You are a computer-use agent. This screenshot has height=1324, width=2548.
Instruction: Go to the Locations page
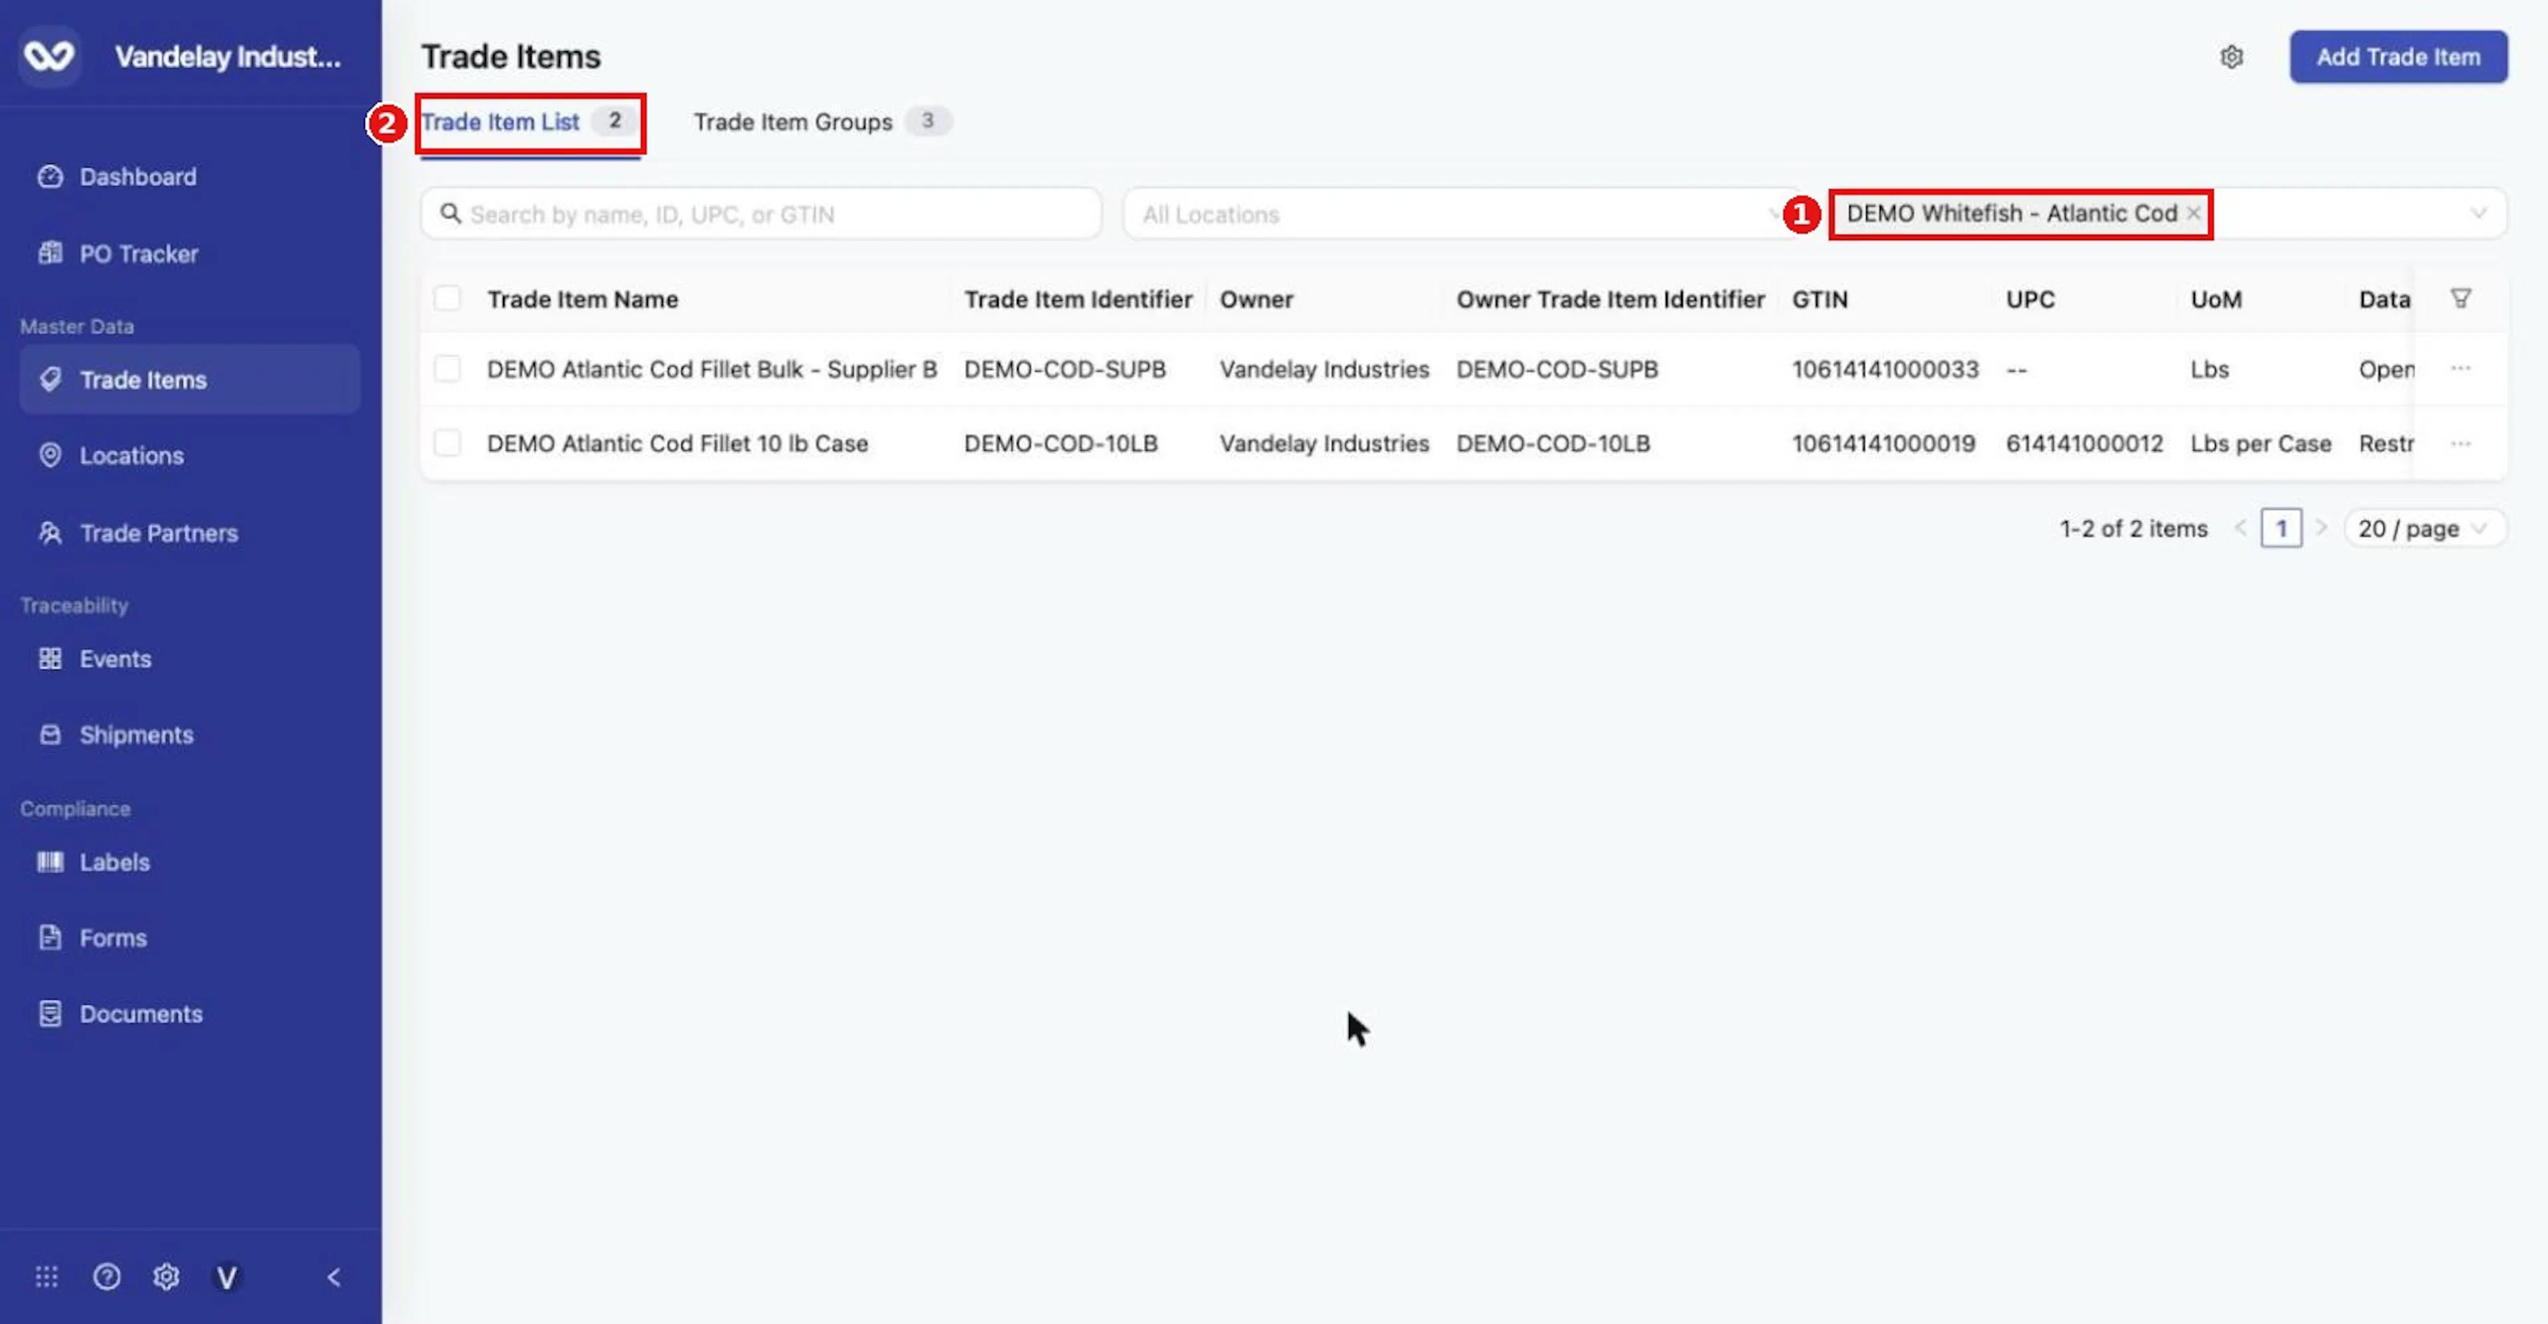tap(131, 455)
